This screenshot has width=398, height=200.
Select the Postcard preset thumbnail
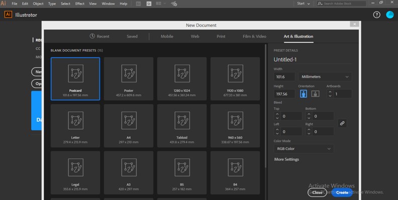[x=75, y=79]
